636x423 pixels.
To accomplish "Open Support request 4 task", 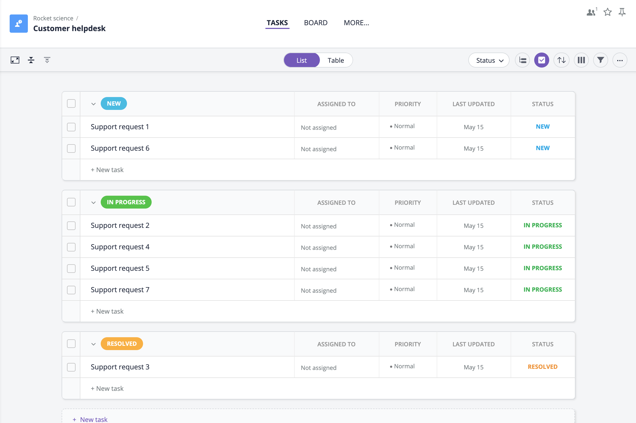I will pos(120,247).
